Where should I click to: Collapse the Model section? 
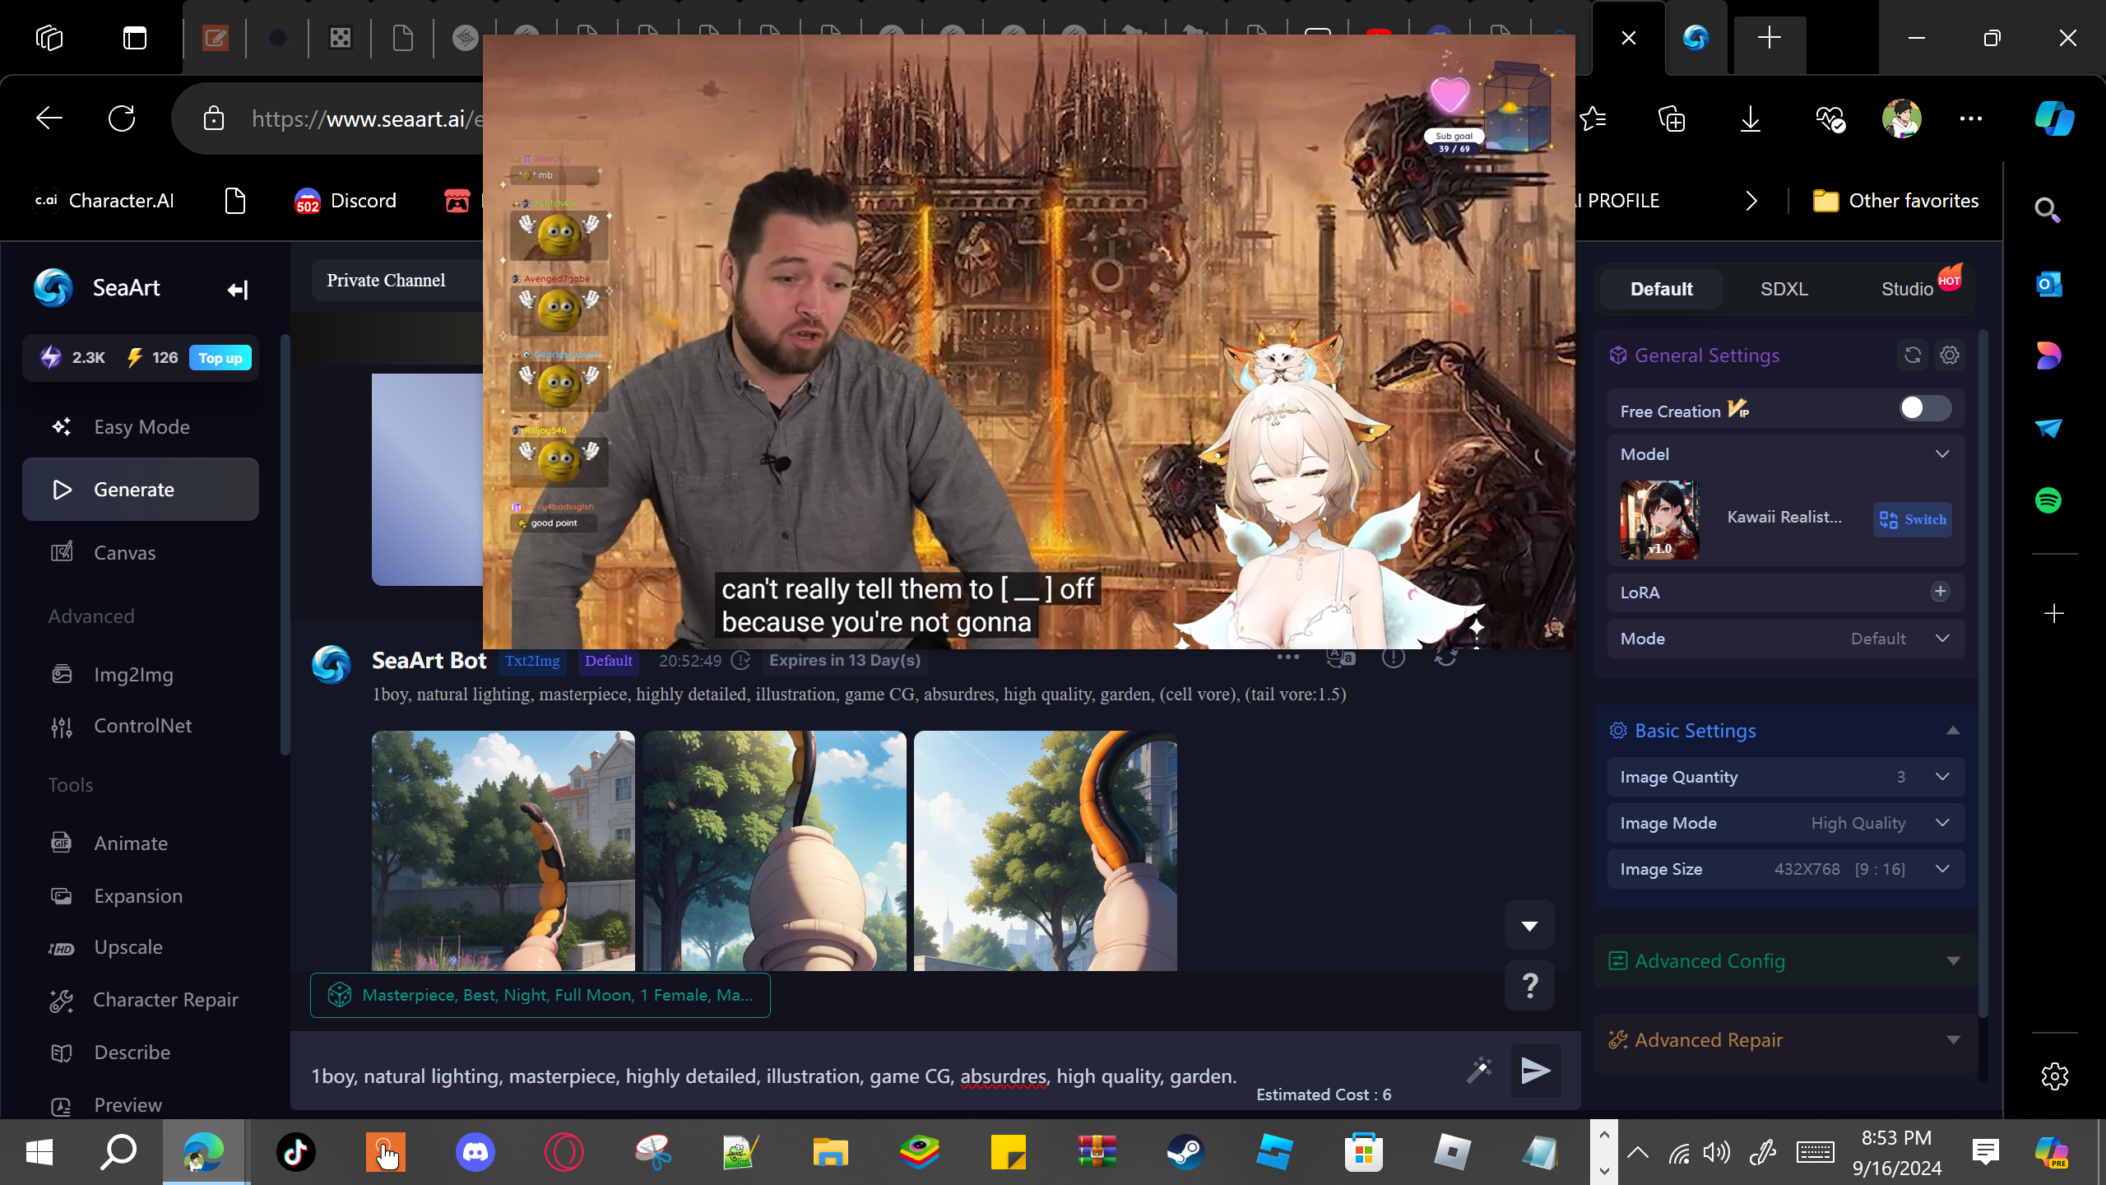coord(1942,454)
